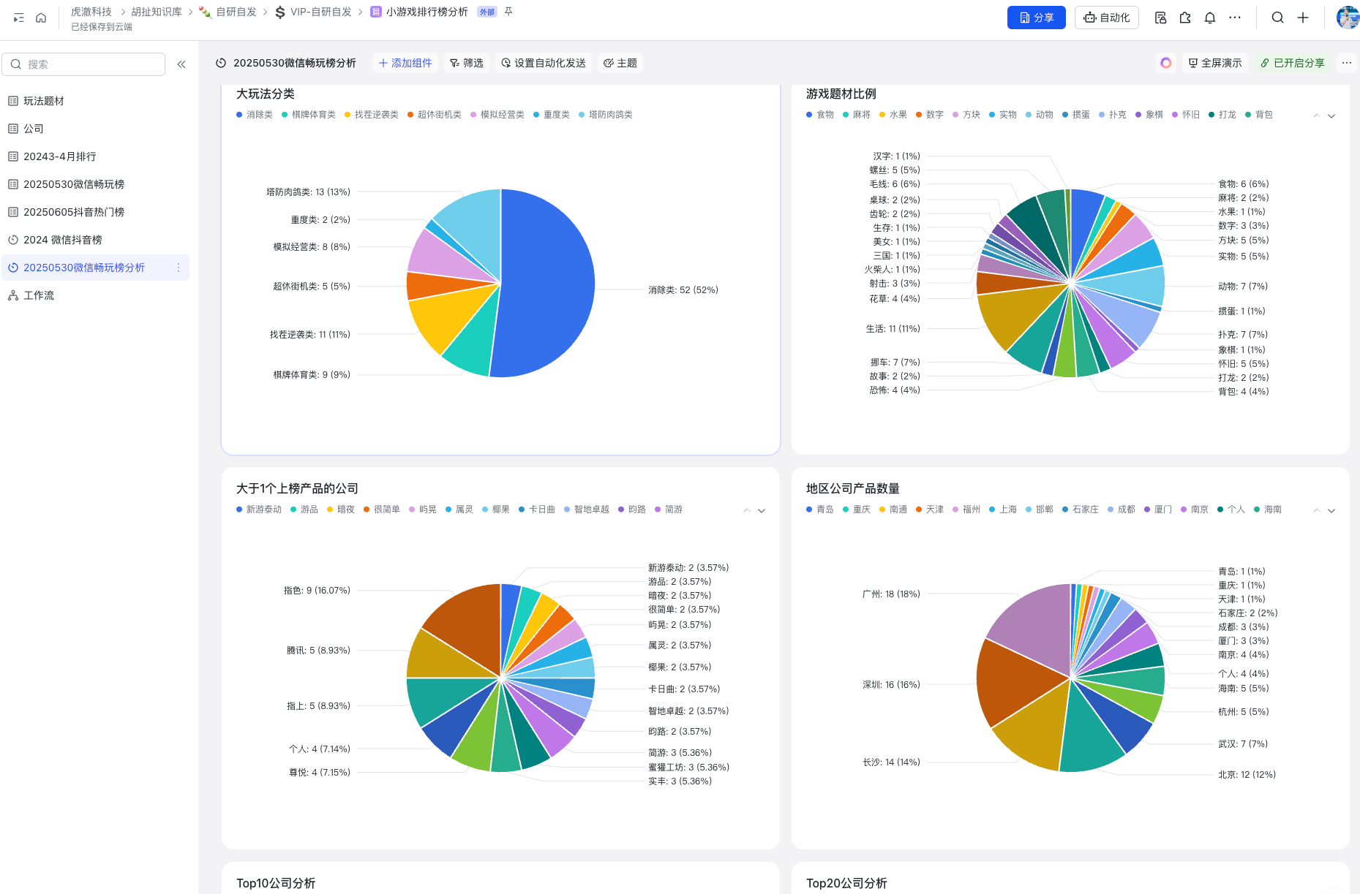Click 添加组件 to add a component

405,63
